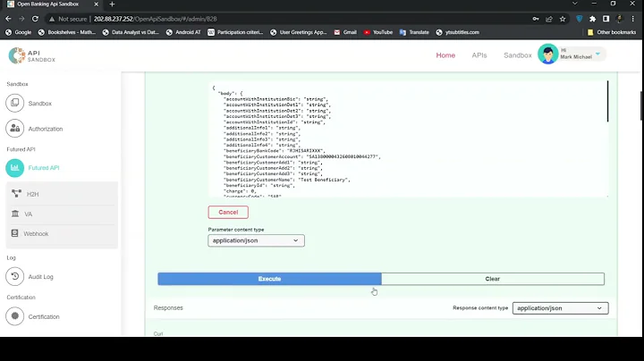Open the Parameter content type dropdown
644x361 pixels.
pos(256,240)
